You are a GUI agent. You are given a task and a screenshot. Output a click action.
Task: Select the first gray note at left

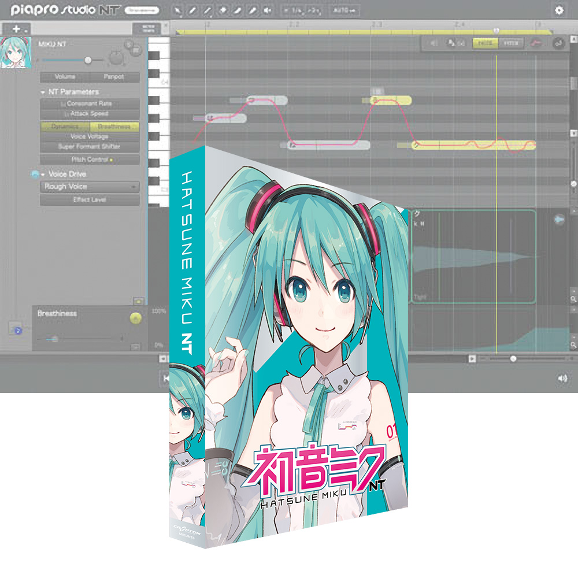tap(225, 118)
